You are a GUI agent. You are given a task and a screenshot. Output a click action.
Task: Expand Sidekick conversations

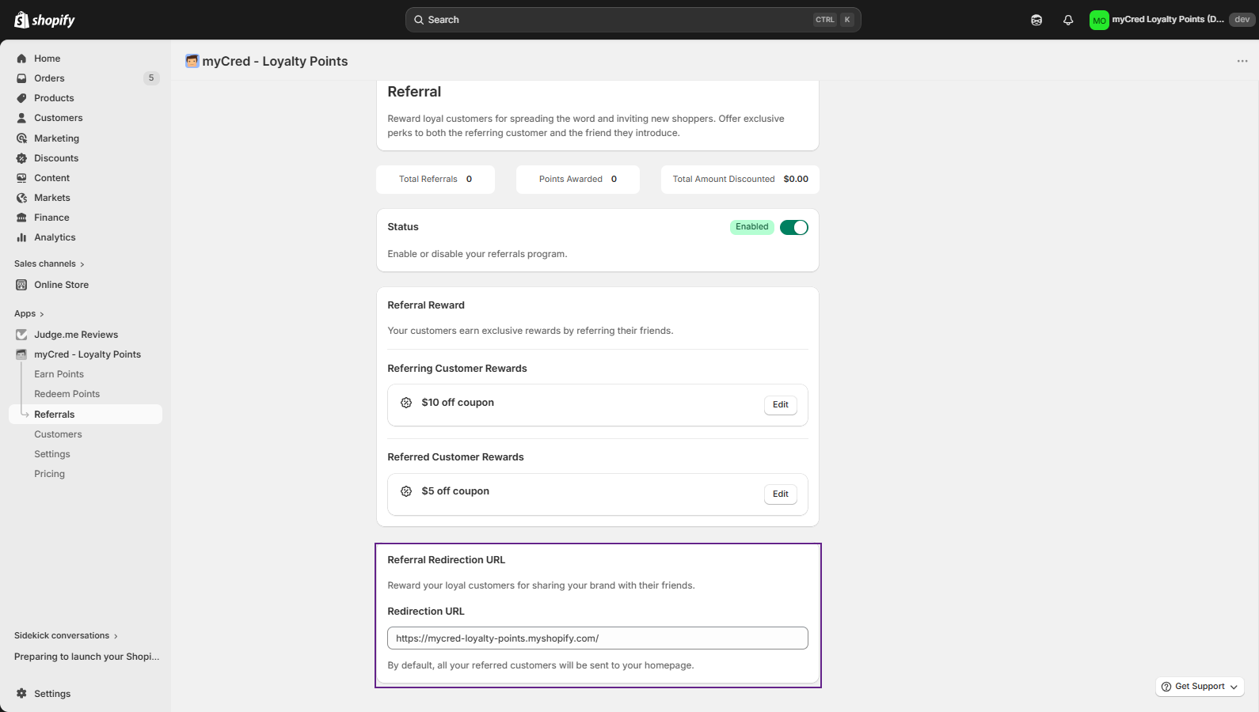(66, 636)
